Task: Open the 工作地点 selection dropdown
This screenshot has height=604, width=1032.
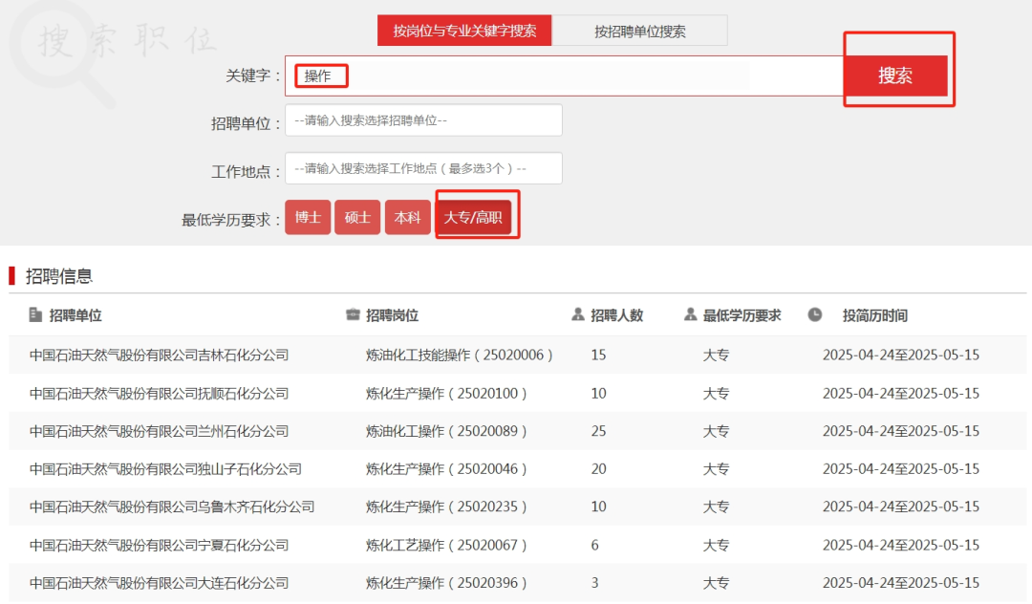Action: click(423, 168)
